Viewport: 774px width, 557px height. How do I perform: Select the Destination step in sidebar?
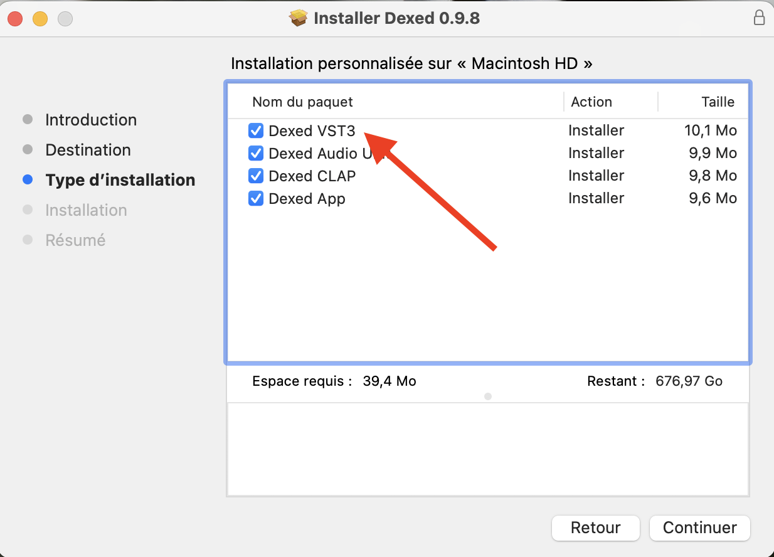[88, 150]
